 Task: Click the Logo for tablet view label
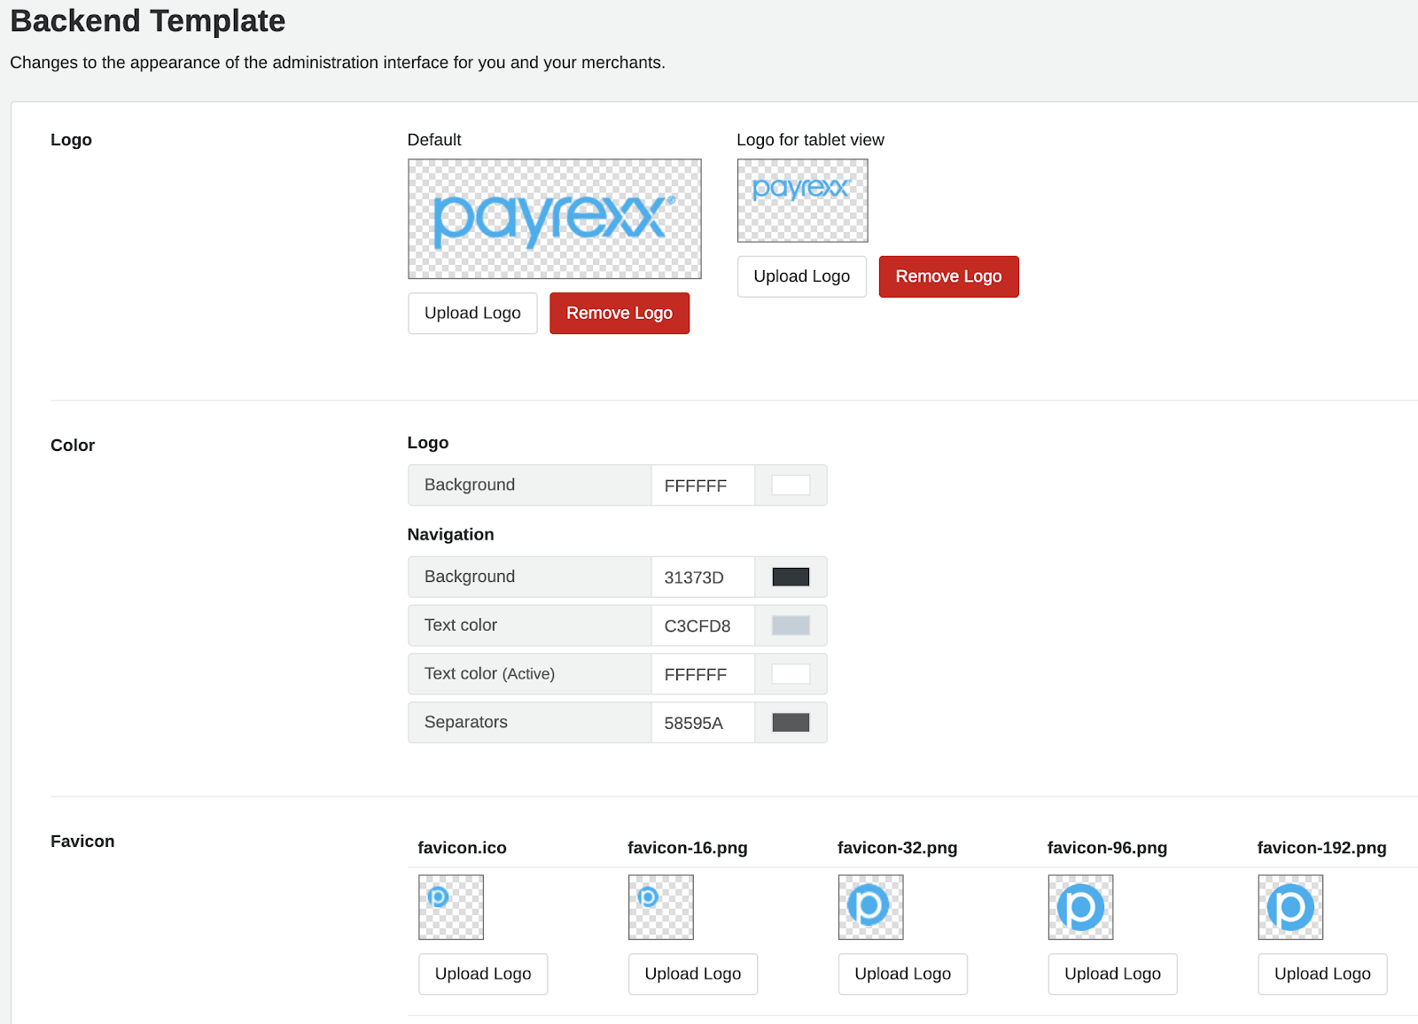click(810, 140)
